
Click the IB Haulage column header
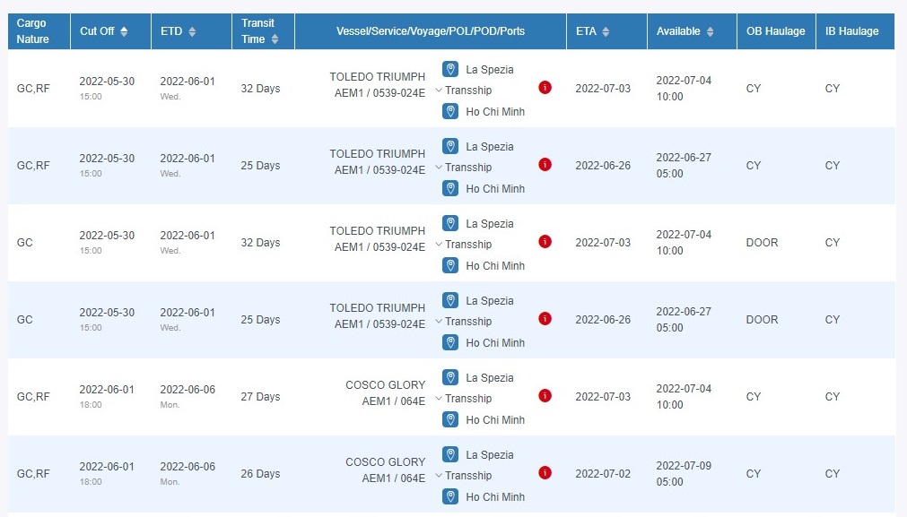851,31
